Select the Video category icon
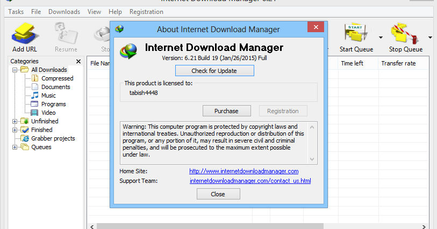Screen dimensions: 437x229 pyautogui.click(x=34, y=113)
